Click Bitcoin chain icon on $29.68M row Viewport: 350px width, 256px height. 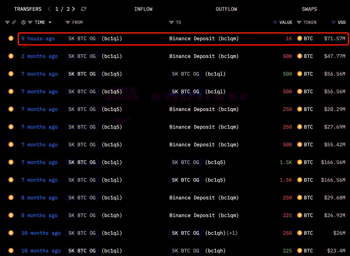pyautogui.click(x=11, y=197)
